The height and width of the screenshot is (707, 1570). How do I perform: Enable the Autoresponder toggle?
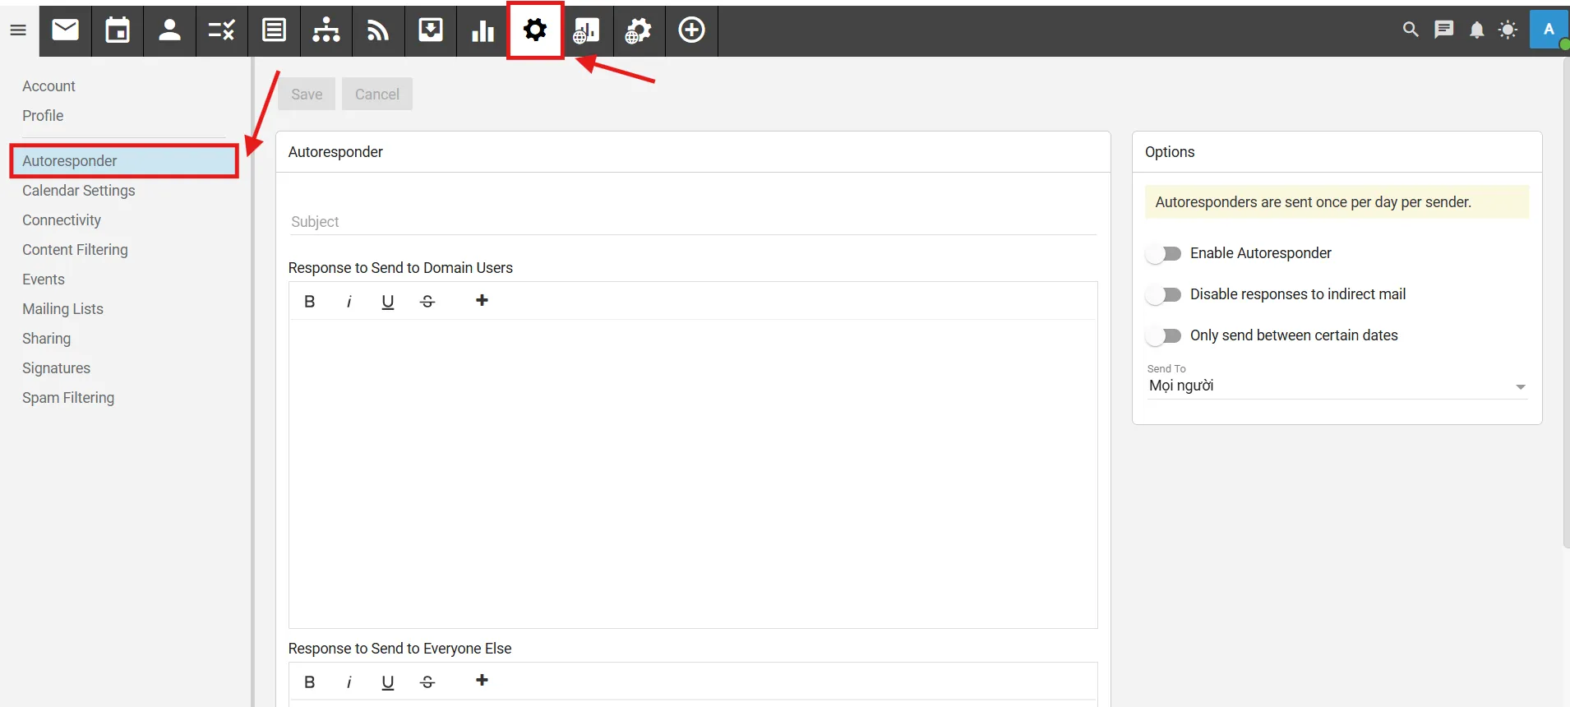tap(1164, 254)
